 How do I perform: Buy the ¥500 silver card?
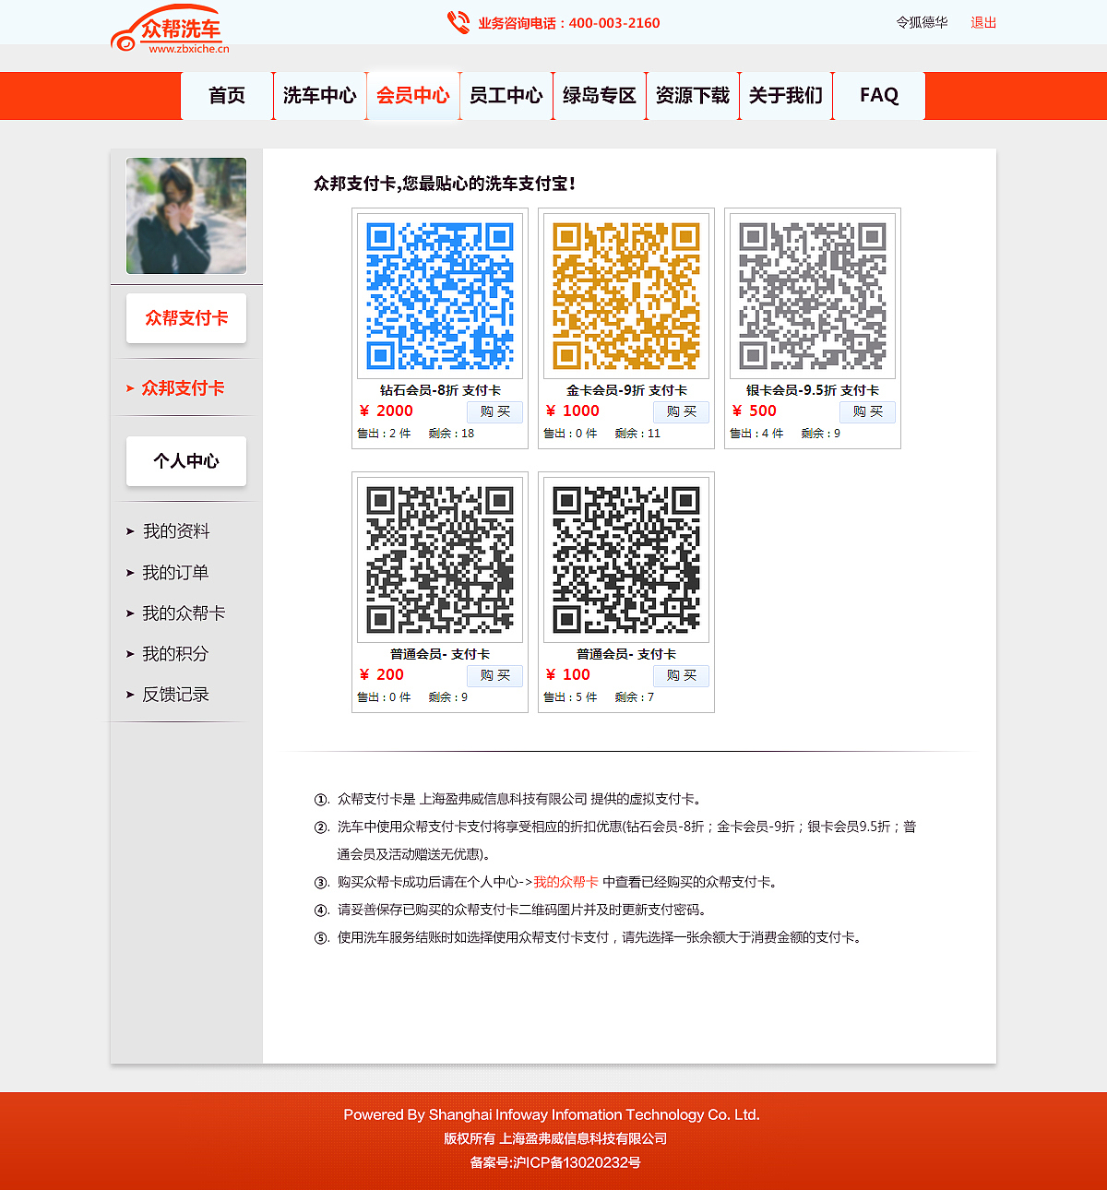coord(867,411)
